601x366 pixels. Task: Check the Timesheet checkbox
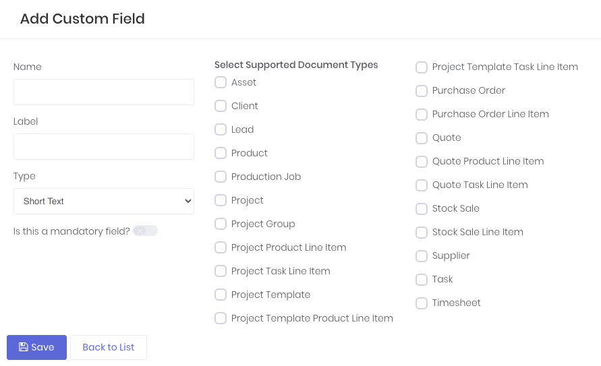422,303
